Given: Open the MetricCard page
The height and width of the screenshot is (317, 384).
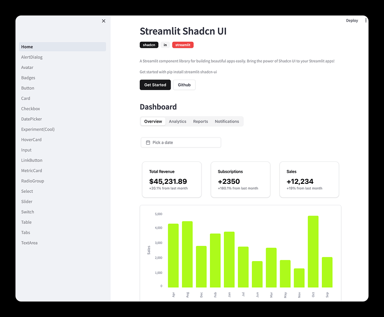Looking at the screenshot, I should (x=63, y=170).
